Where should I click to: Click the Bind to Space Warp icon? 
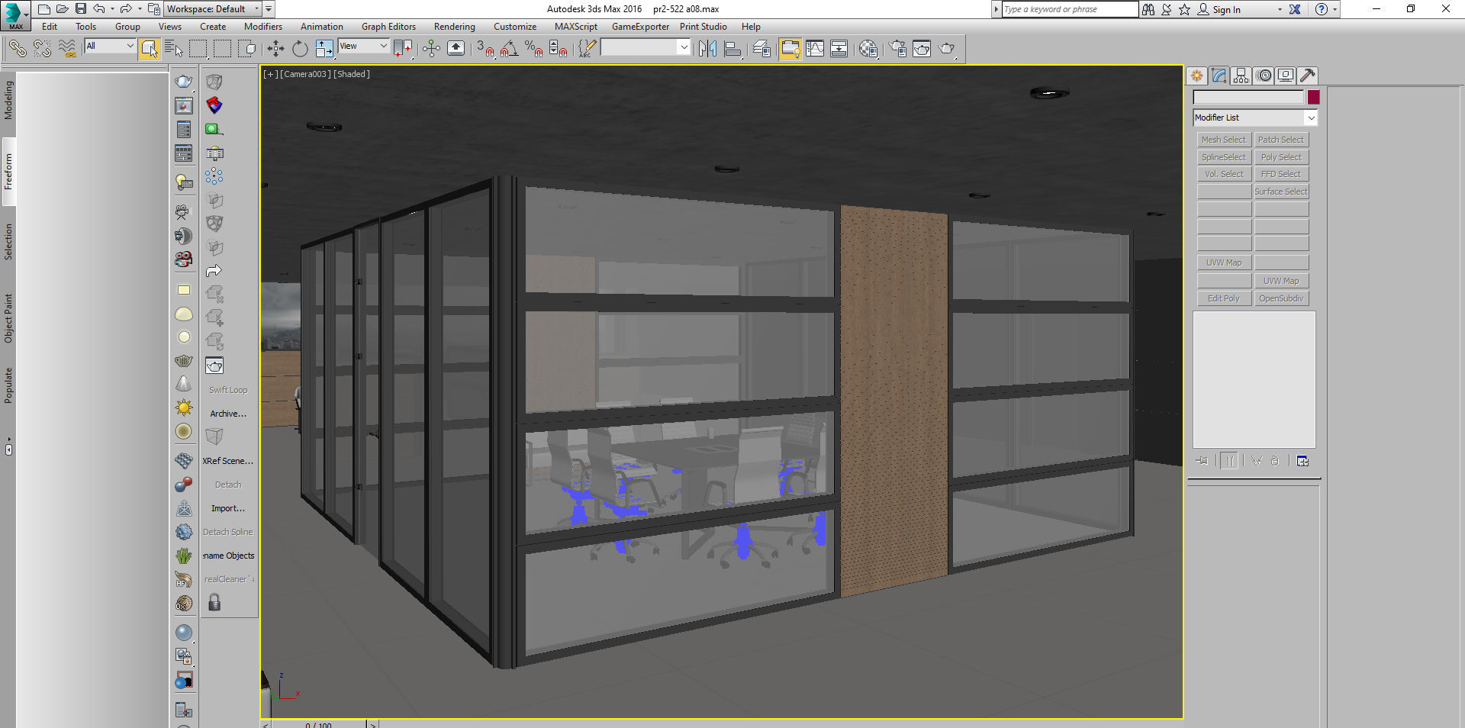pos(68,49)
